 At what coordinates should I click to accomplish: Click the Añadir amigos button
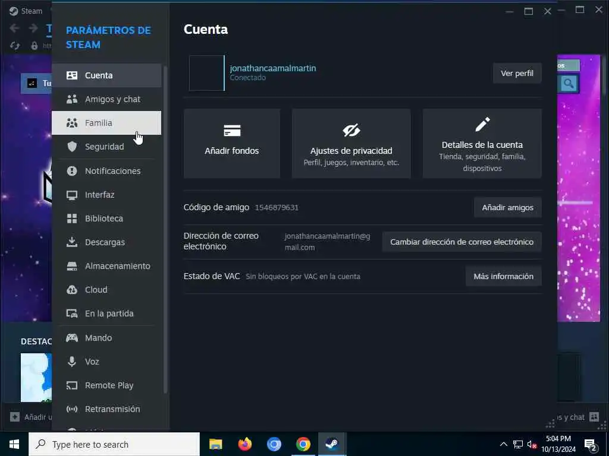tap(508, 207)
